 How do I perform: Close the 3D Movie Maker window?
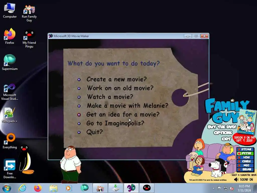(204, 36)
